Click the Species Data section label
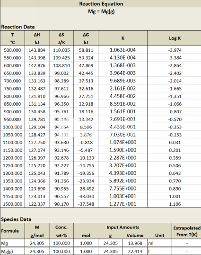 click(16, 219)
